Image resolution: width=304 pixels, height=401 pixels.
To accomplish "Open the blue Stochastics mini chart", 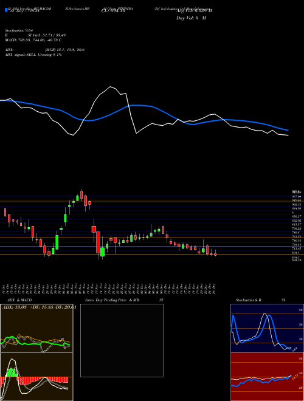I will [267, 328].
